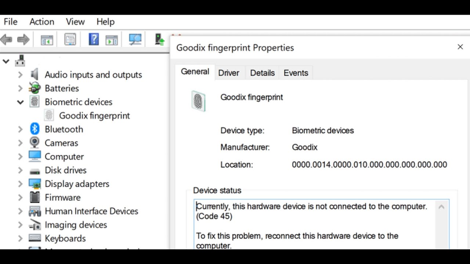Click the Forward arrow in toolbar
The height and width of the screenshot is (264, 470).
(x=23, y=40)
